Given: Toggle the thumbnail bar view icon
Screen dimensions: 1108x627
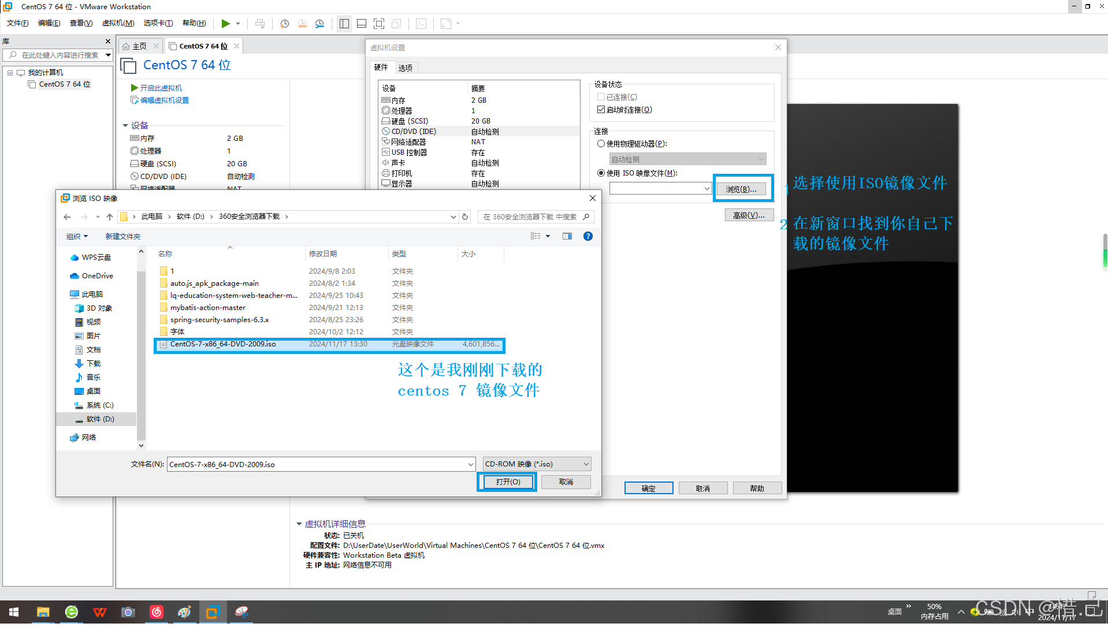Looking at the screenshot, I should [x=362, y=24].
